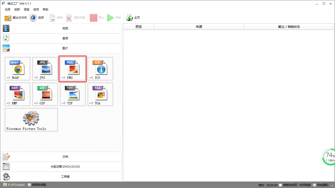Select the TIF conversion tool
Viewport: 335px width, 188px height.
coord(73,94)
